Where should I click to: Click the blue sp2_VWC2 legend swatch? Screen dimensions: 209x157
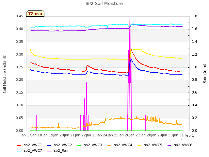click(x=49, y=146)
